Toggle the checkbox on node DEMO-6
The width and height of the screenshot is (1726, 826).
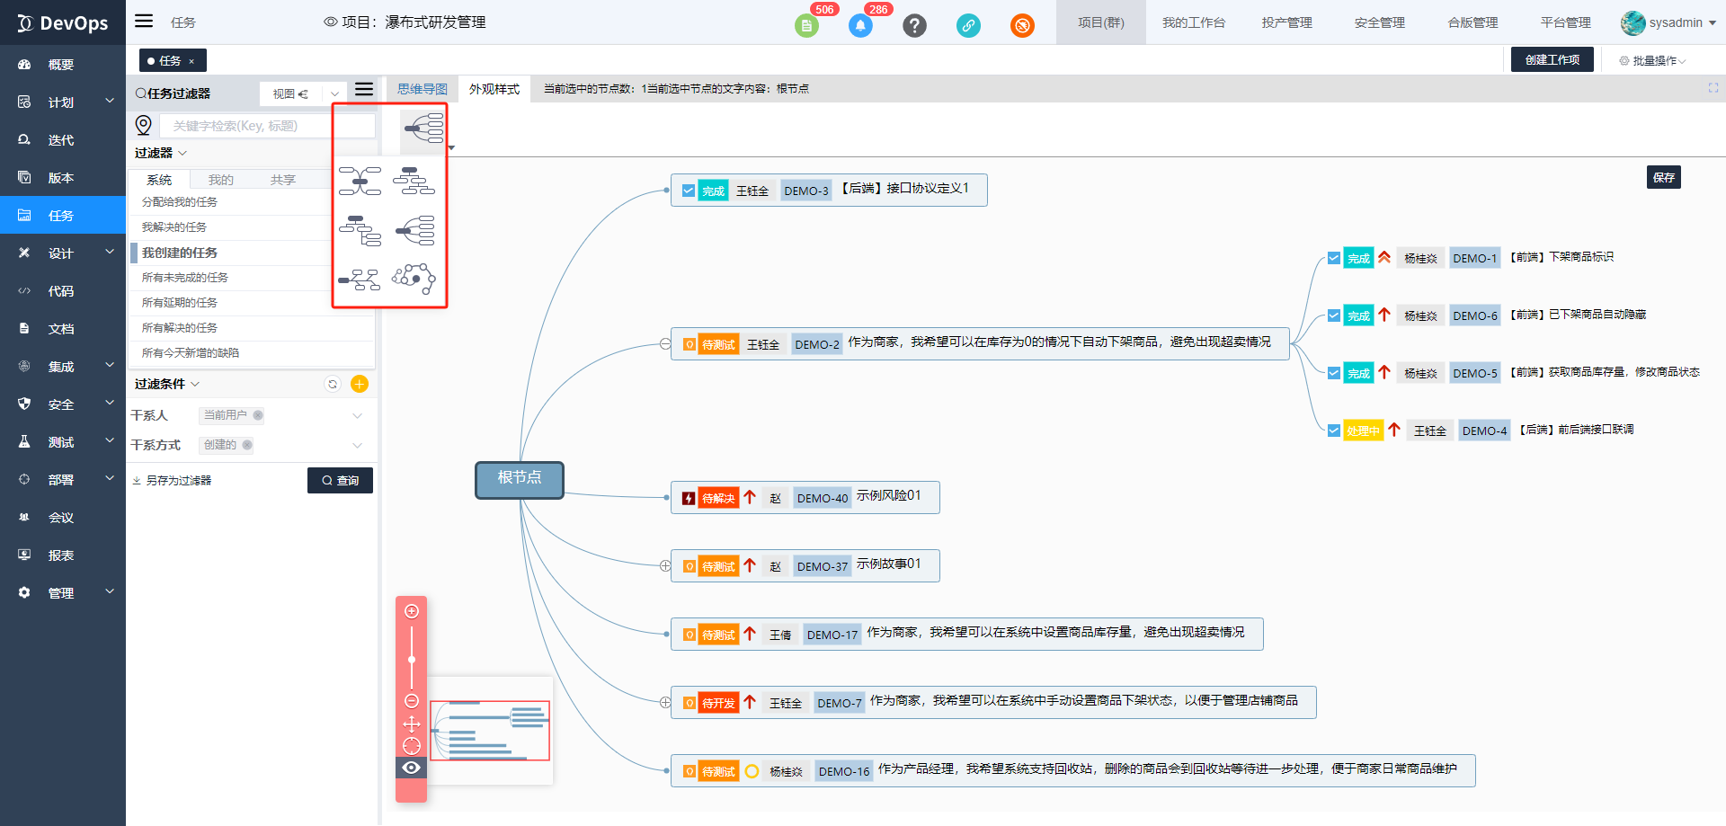pos(1334,315)
